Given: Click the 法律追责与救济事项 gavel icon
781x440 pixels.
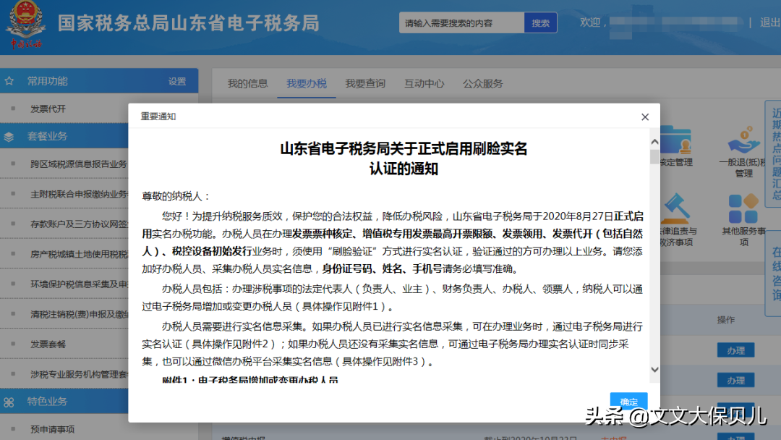Looking at the screenshot, I should 676,208.
